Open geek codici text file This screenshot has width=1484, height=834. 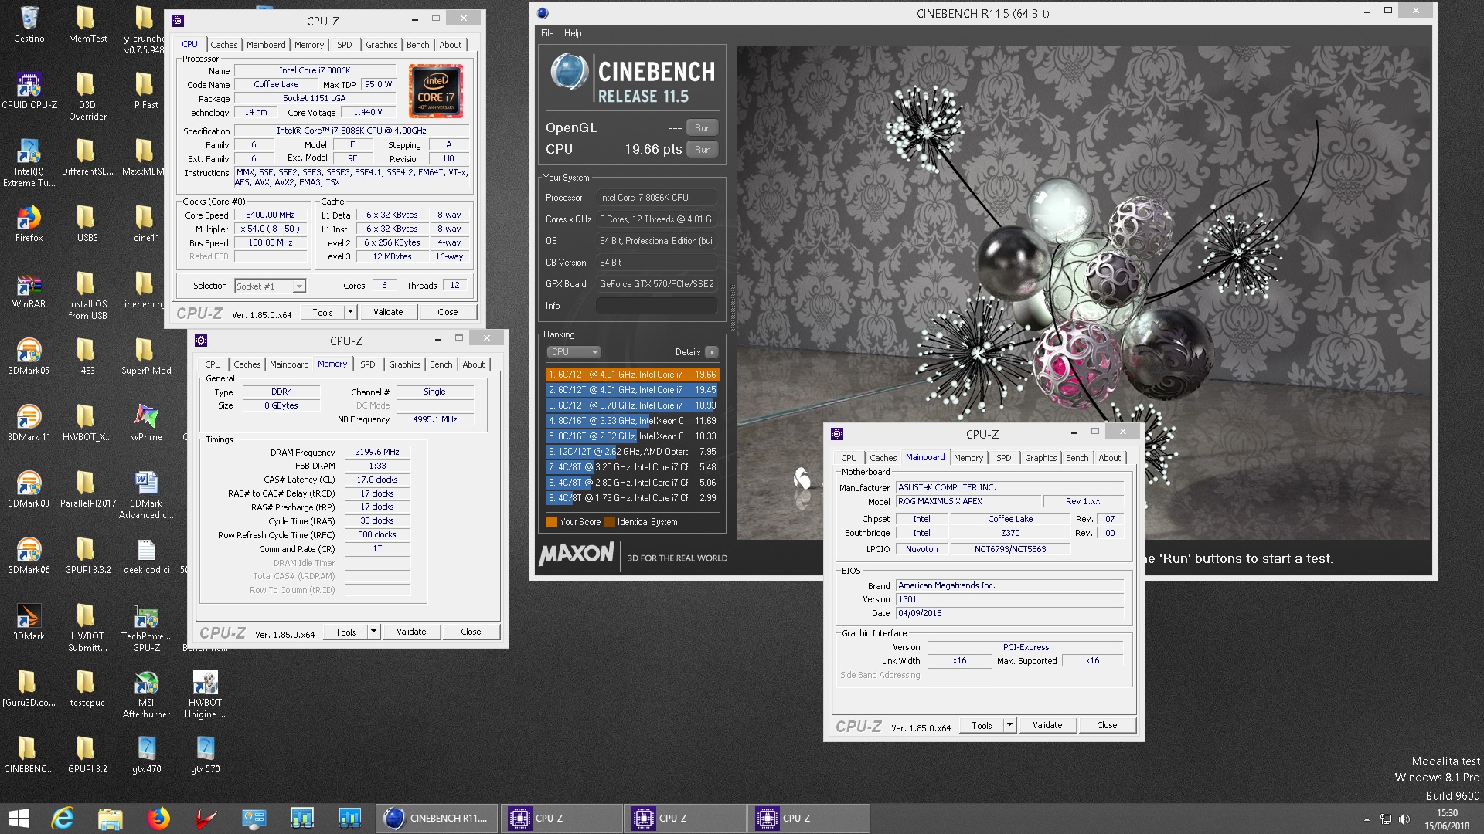pos(146,555)
